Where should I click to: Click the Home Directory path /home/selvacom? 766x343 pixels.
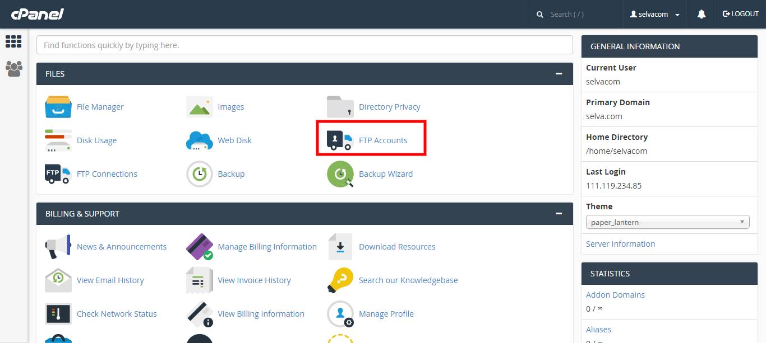[x=617, y=151]
